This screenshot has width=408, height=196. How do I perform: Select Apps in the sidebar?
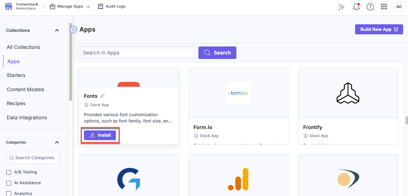(14, 61)
